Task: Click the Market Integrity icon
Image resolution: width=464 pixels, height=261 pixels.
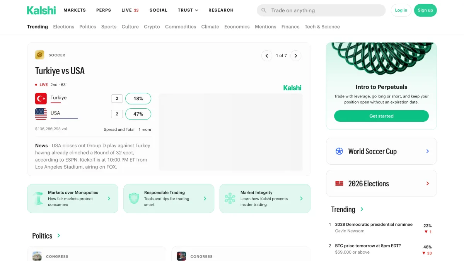Action: (x=230, y=198)
